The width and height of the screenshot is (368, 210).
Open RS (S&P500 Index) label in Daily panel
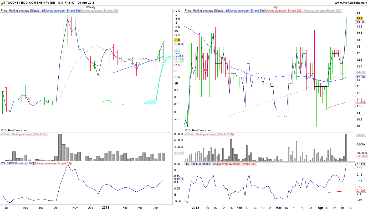pos(201,164)
